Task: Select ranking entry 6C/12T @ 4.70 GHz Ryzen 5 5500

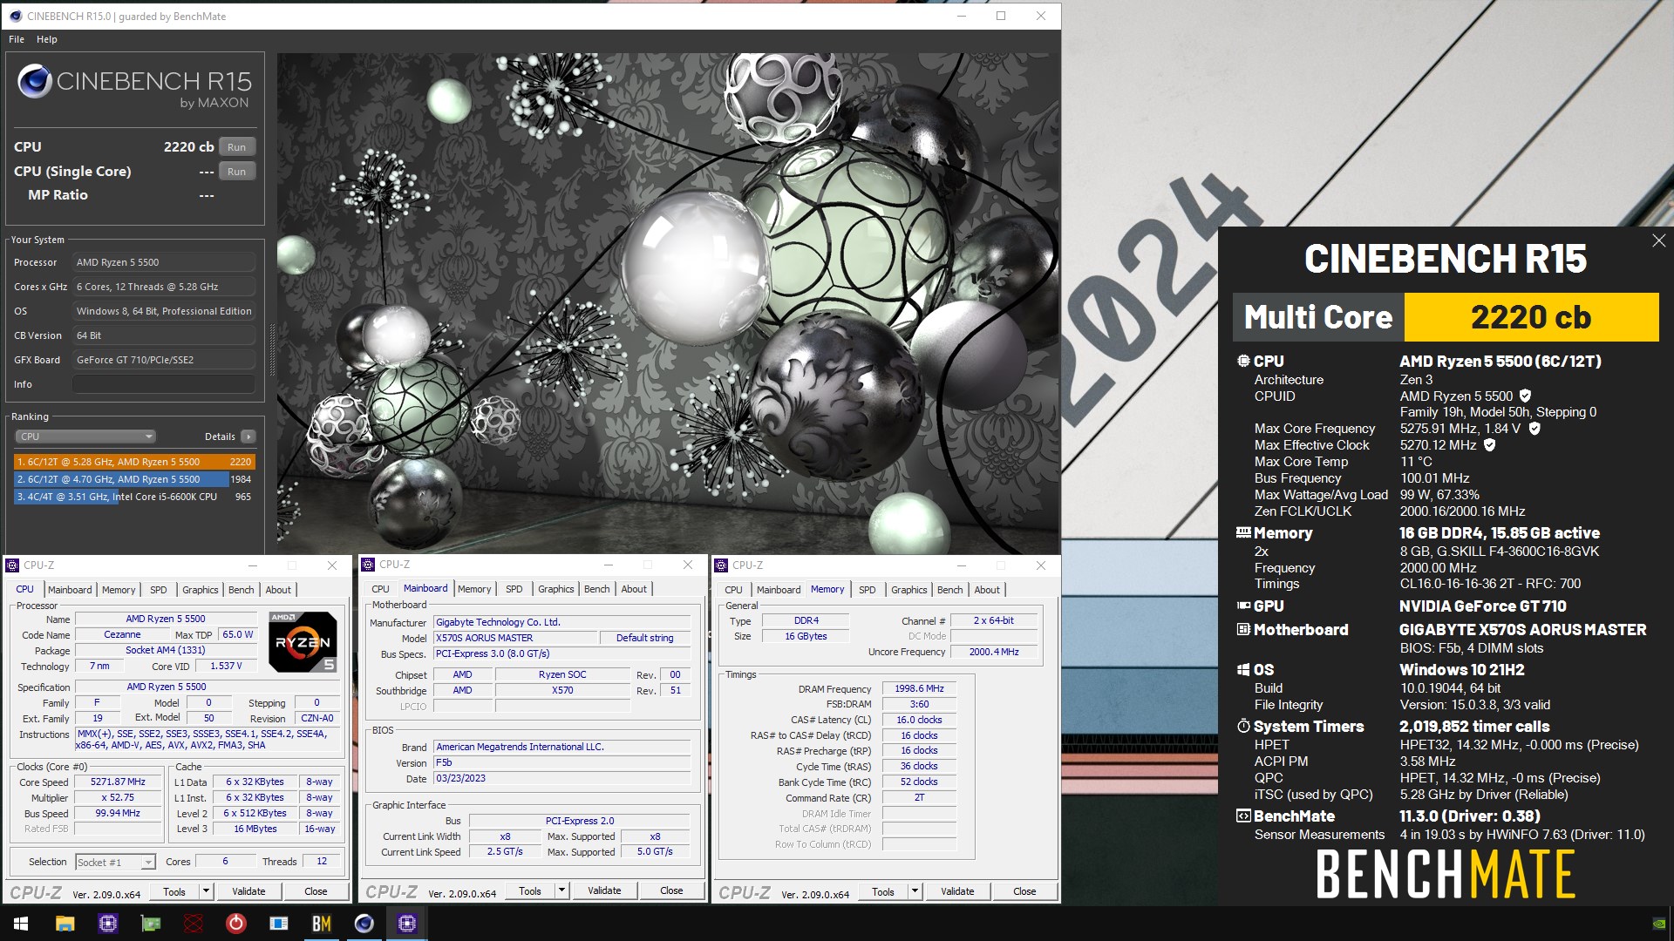Action: point(133,479)
